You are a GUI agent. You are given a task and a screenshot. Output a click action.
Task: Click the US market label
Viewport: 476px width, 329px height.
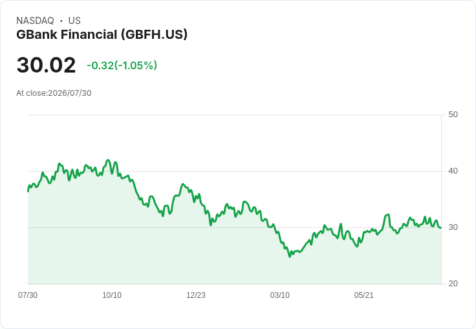coord(74,21)
